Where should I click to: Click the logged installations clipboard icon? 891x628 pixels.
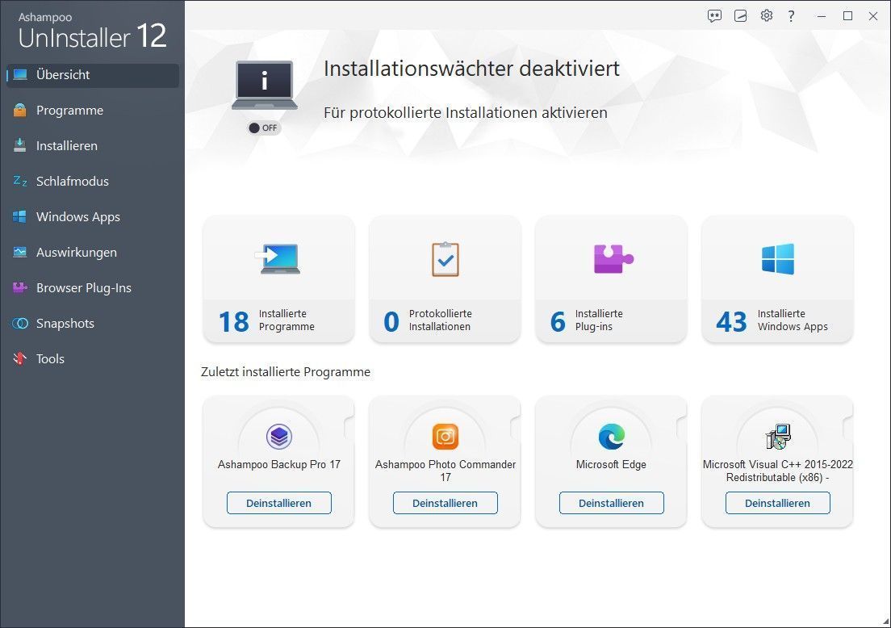coord(445,259)
